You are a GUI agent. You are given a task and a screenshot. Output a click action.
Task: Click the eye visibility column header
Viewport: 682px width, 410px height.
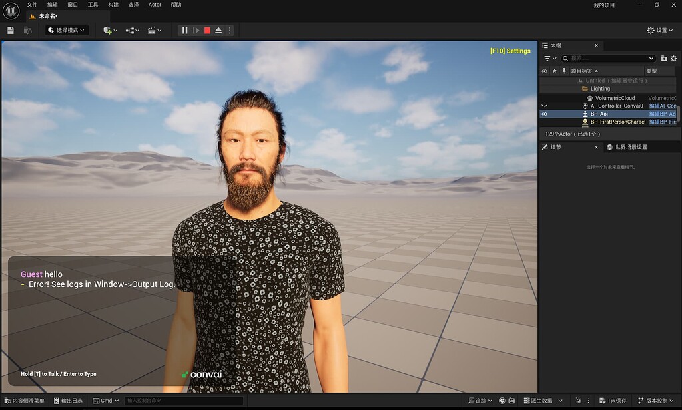click(544, 71)
